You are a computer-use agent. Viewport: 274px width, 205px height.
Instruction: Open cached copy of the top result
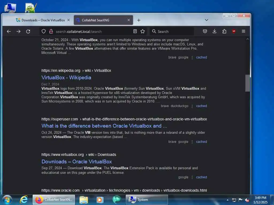201,57
